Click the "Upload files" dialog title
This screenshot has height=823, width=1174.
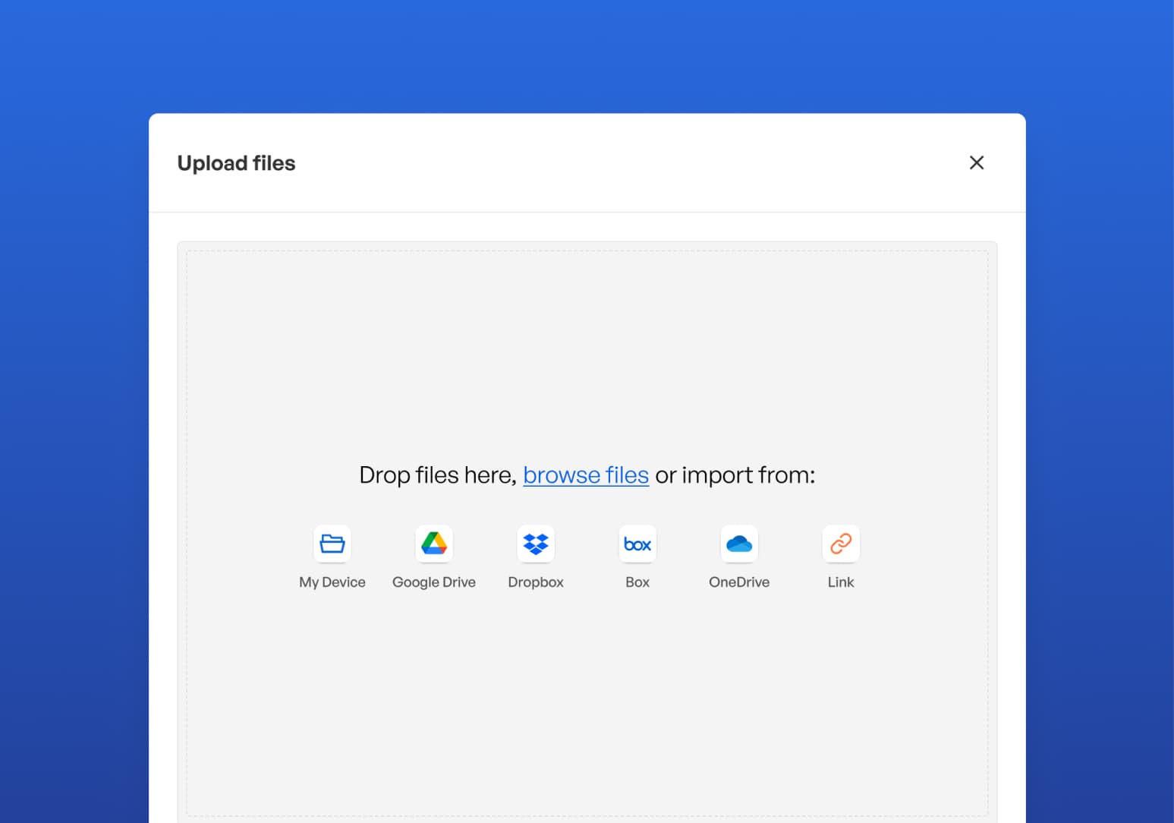pyautogui.click(x=236, y=163)
